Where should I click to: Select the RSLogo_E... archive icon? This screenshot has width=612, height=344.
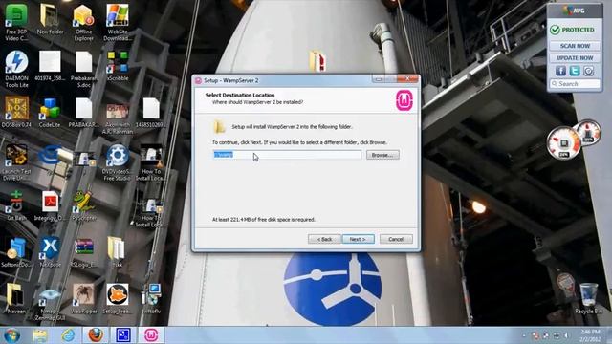point(83,252)
